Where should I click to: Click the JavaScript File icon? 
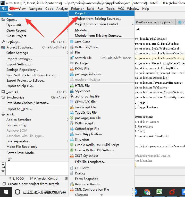coord(72,107)
